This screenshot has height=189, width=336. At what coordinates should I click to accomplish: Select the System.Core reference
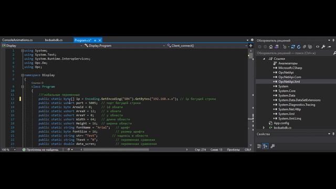click(x=287, y=91)
